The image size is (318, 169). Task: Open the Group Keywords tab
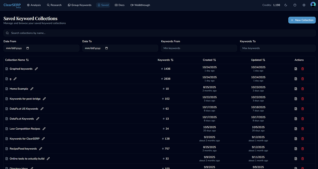[x=80, y=5]
